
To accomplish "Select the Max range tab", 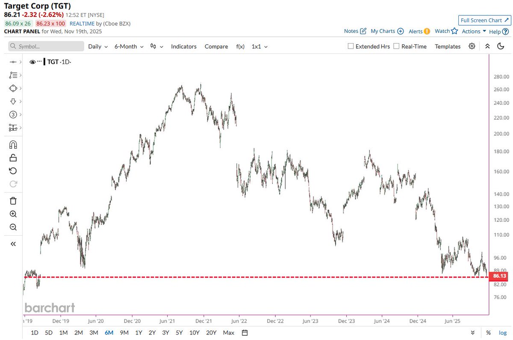I will click(228, 332).
